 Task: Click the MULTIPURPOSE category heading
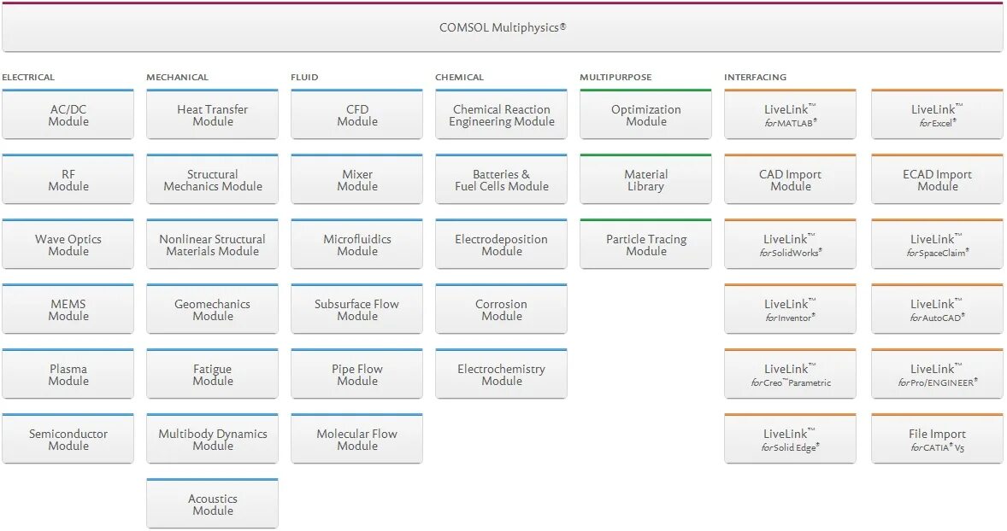click(615, 77)
